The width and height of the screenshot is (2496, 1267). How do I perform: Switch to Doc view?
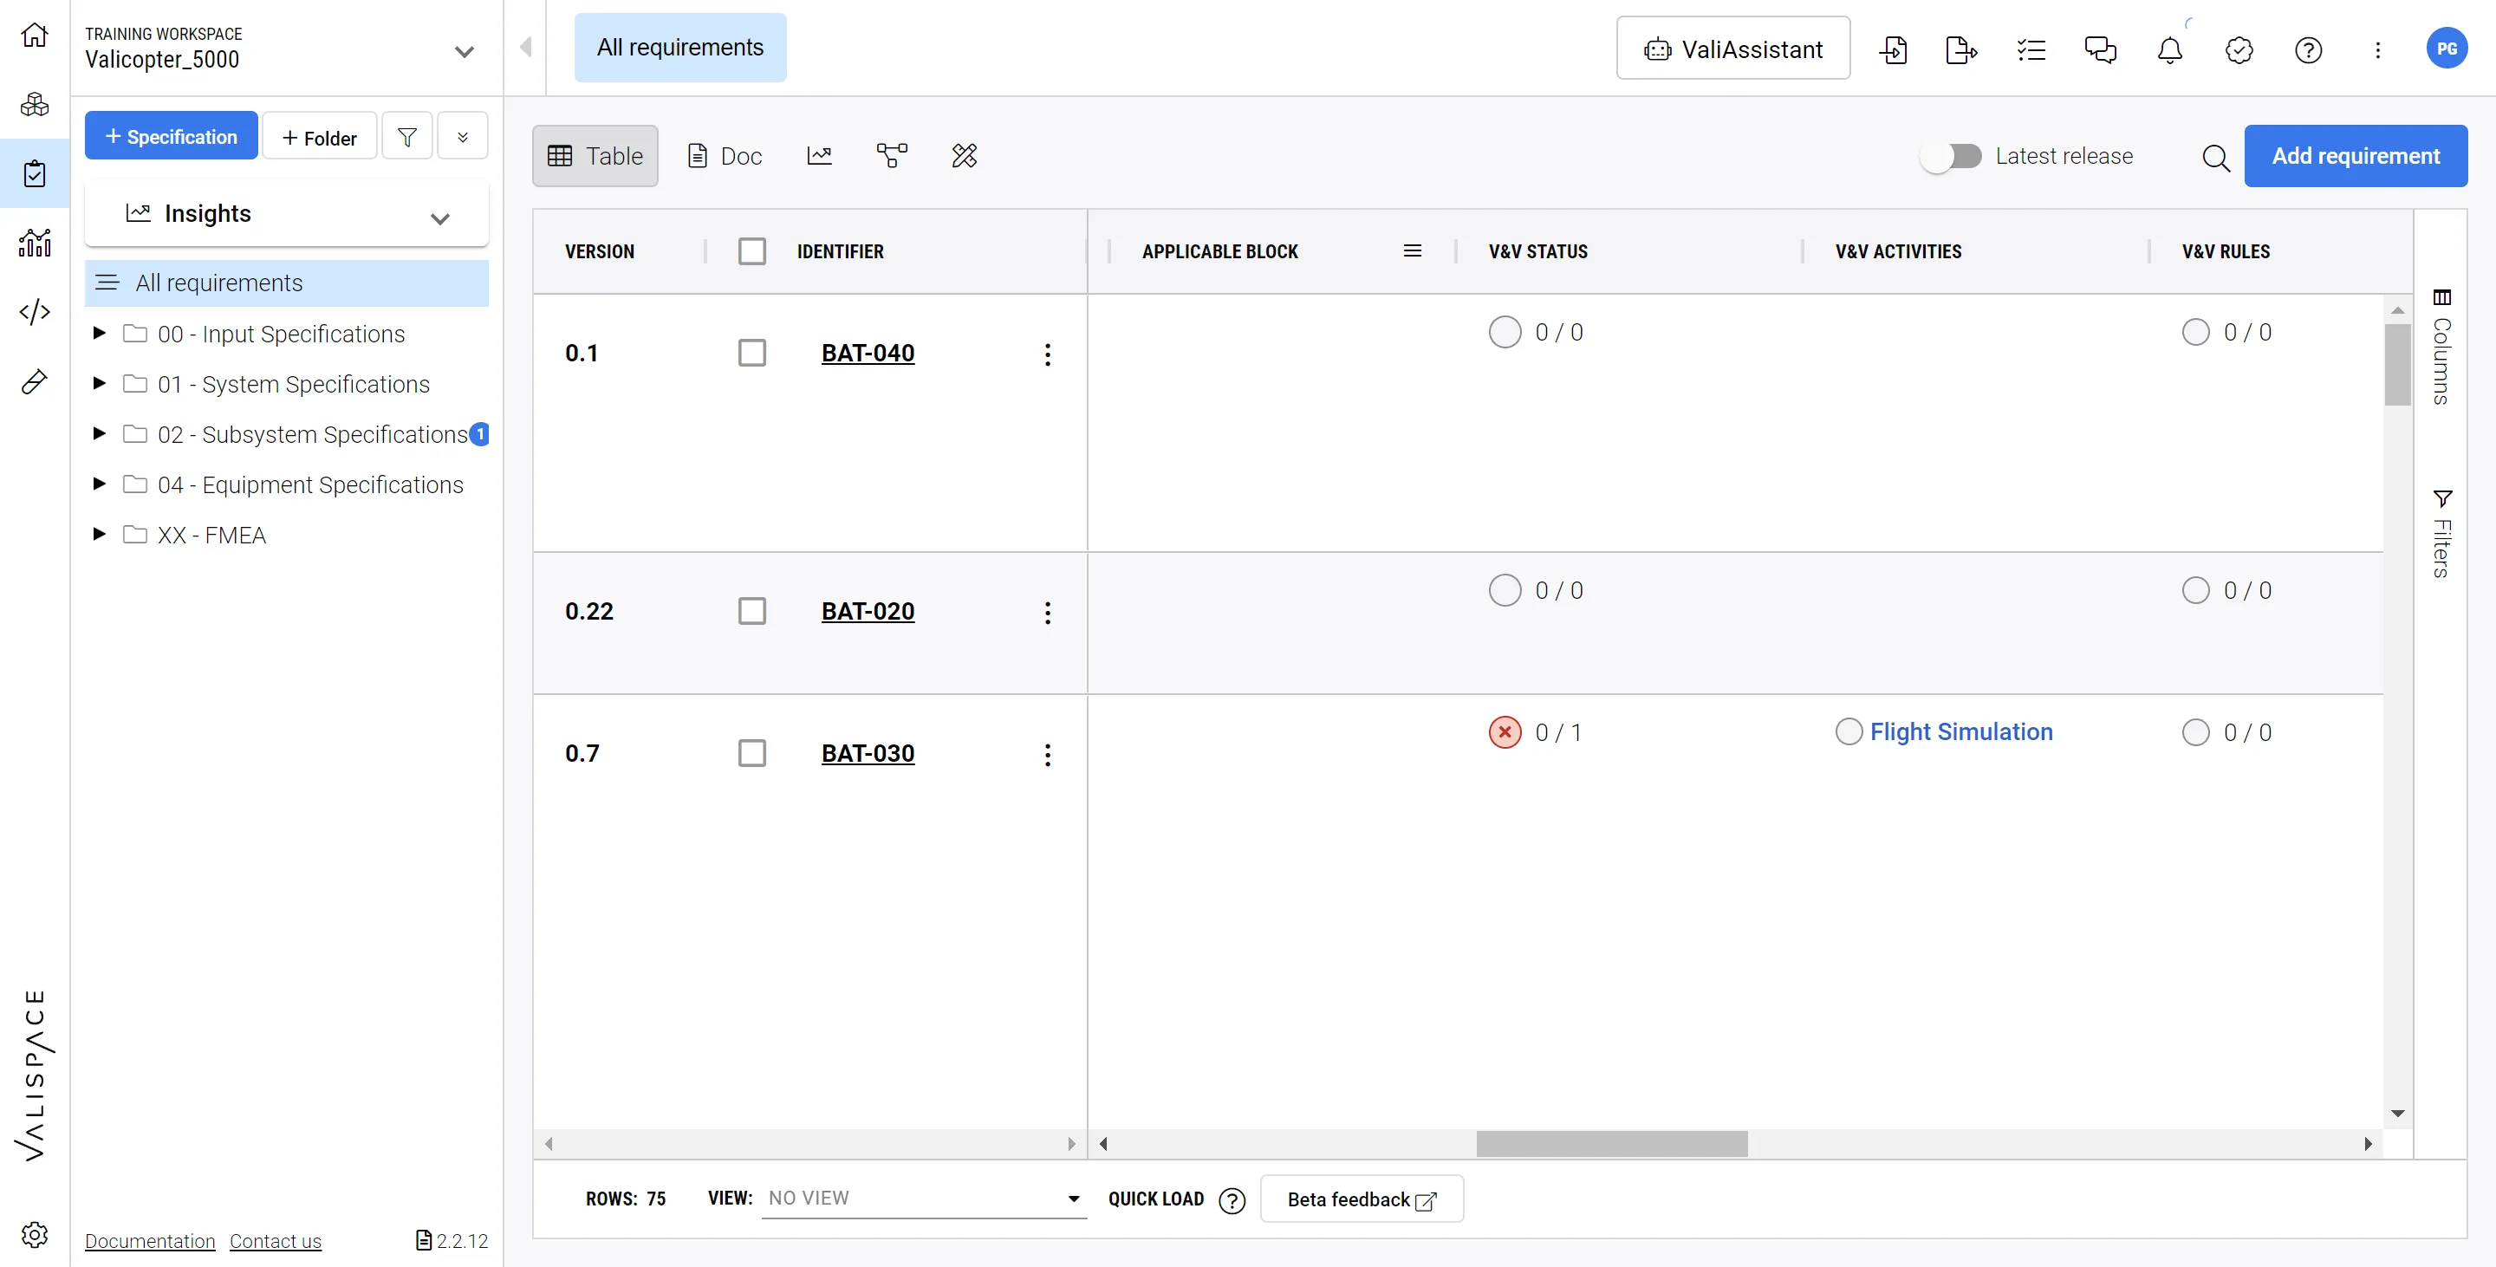724,156
